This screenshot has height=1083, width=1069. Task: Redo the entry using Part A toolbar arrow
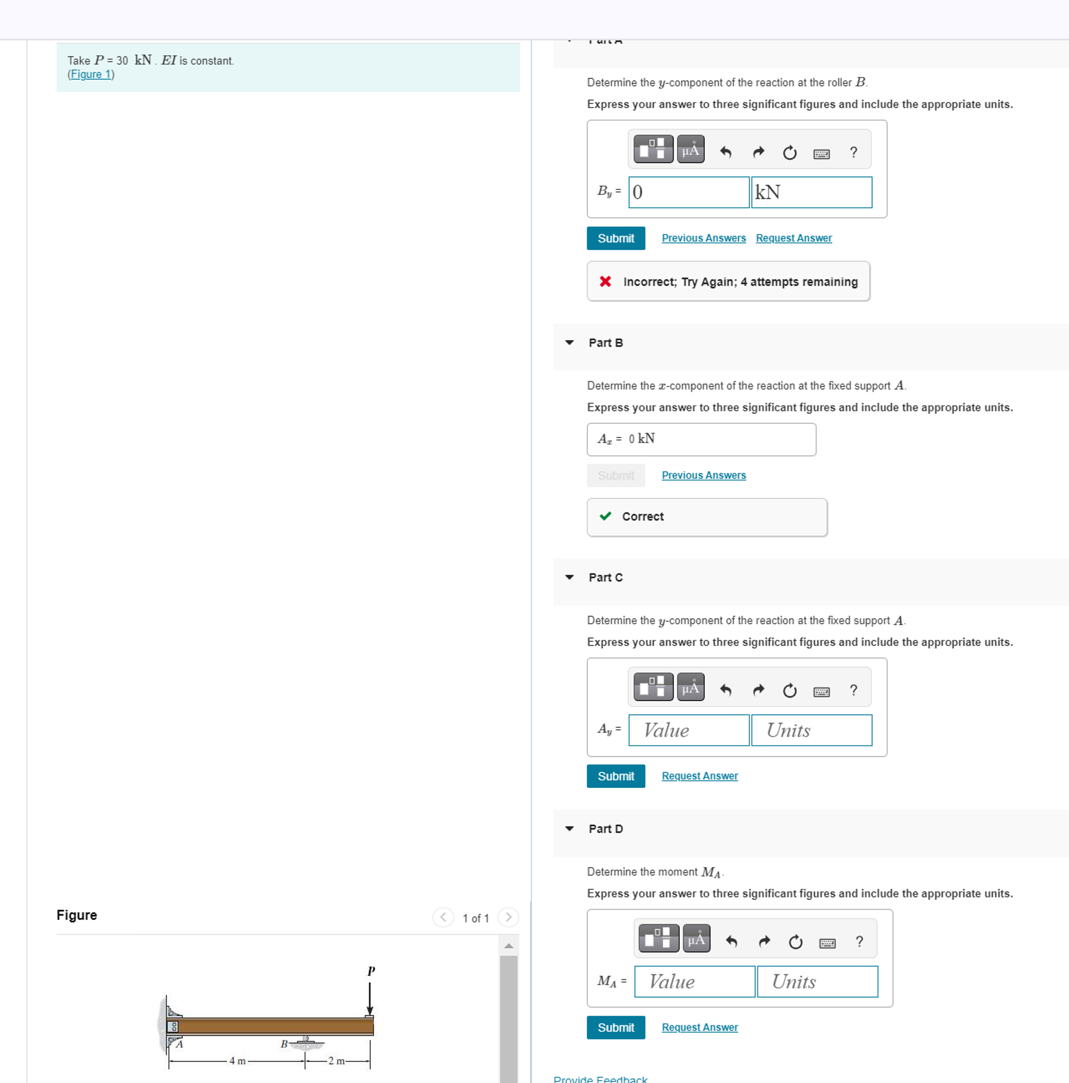[758, 152]
